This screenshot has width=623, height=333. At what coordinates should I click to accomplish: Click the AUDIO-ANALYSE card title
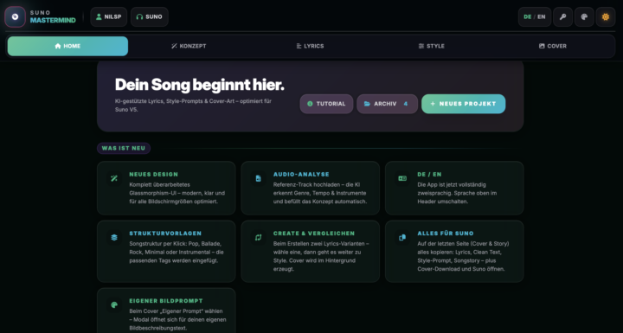coord(301,175)
